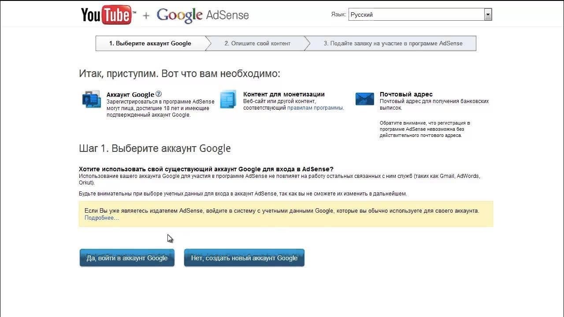This screenshot has height=317, width=564.
Task: Select step 3 Подайте заявку AdSense
Action: click(393, 44)
